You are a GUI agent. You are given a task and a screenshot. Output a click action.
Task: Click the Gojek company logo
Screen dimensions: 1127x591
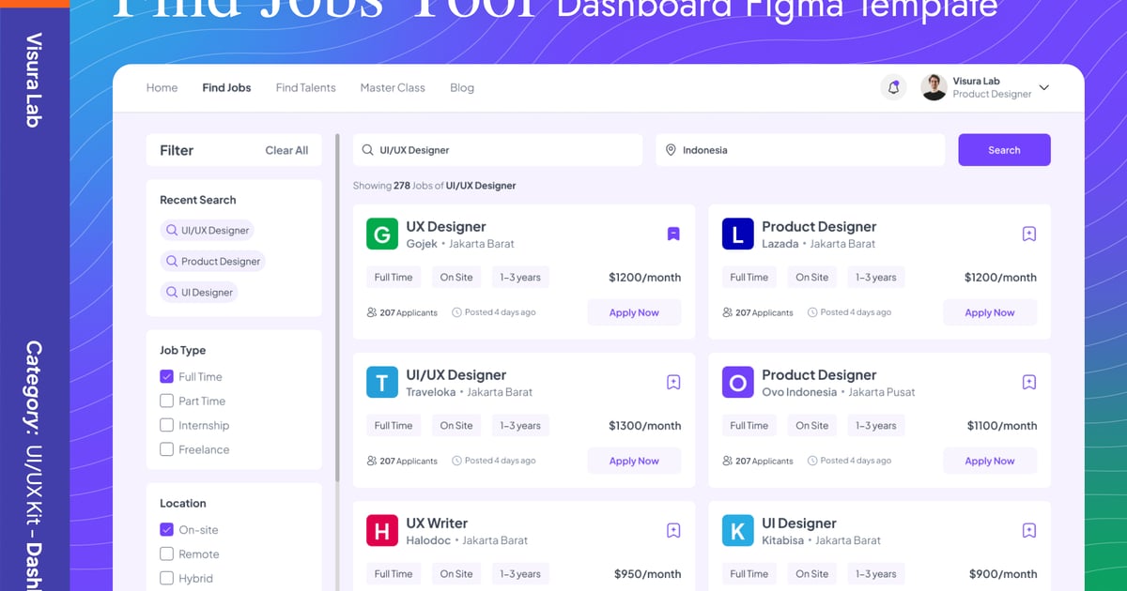tap(382, 235)
